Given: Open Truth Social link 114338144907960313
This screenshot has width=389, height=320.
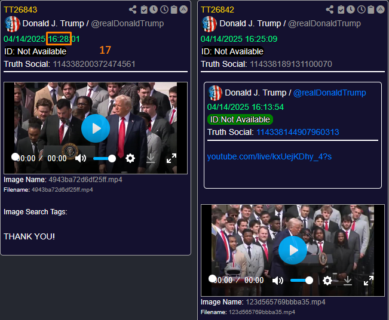Looking at the screenshot, I should point(298,132).
